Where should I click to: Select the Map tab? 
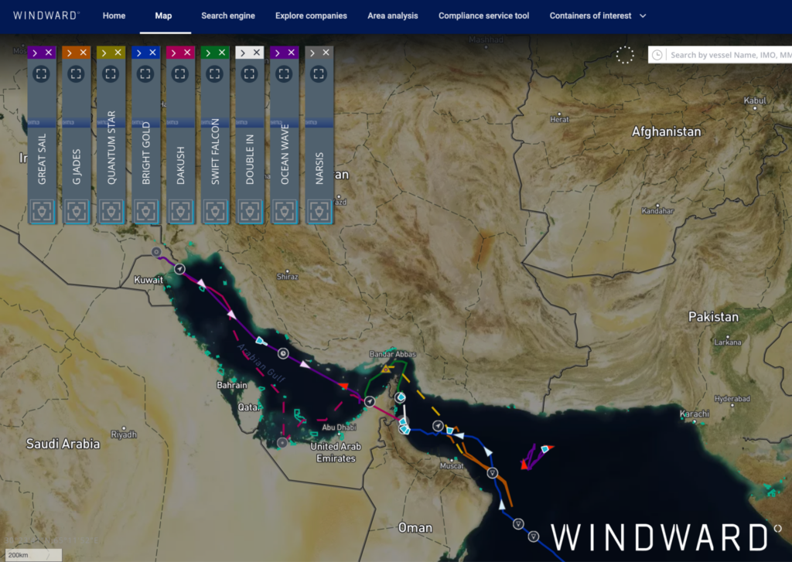163,15
